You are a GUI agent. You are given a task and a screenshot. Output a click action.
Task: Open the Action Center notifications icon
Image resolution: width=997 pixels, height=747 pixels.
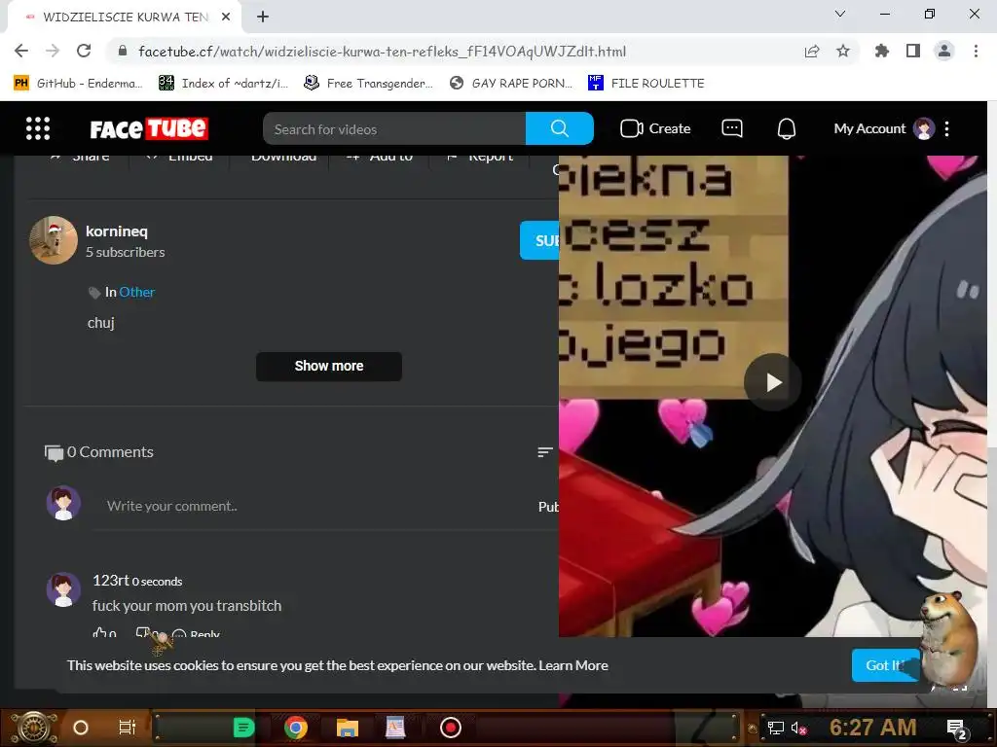[x=958, y=729]
